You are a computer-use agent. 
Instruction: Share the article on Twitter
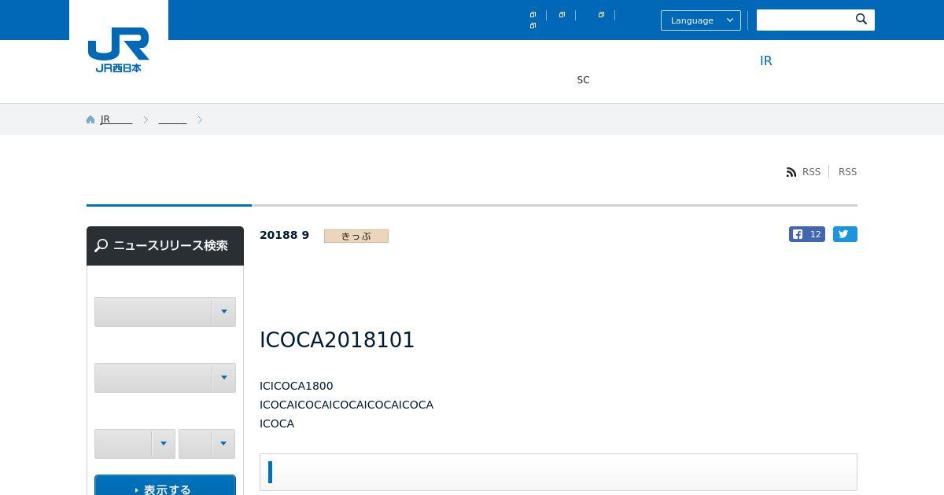(845, 234)
